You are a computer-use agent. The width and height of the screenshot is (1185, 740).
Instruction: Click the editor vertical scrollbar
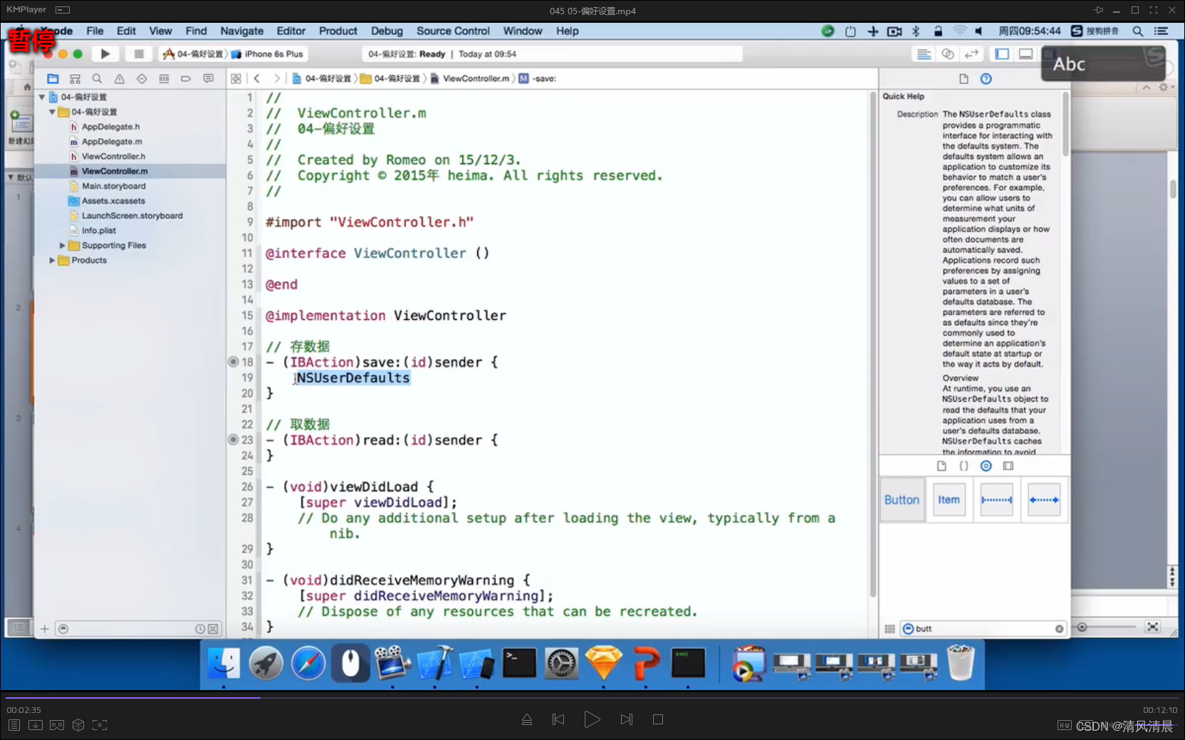pos(873,345)
